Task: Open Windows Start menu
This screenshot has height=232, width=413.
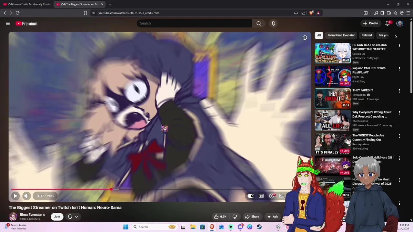Action: (126, 227)
